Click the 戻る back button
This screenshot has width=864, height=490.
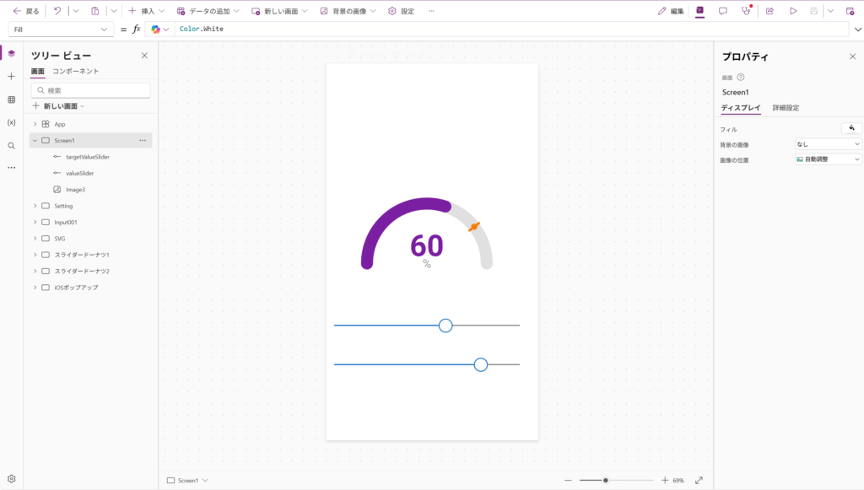click(x=26, y=11)
